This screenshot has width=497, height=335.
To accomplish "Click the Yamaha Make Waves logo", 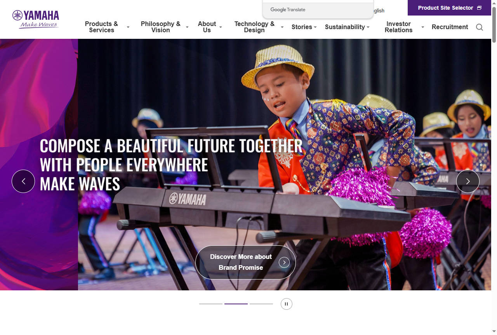I will [35, 19].
